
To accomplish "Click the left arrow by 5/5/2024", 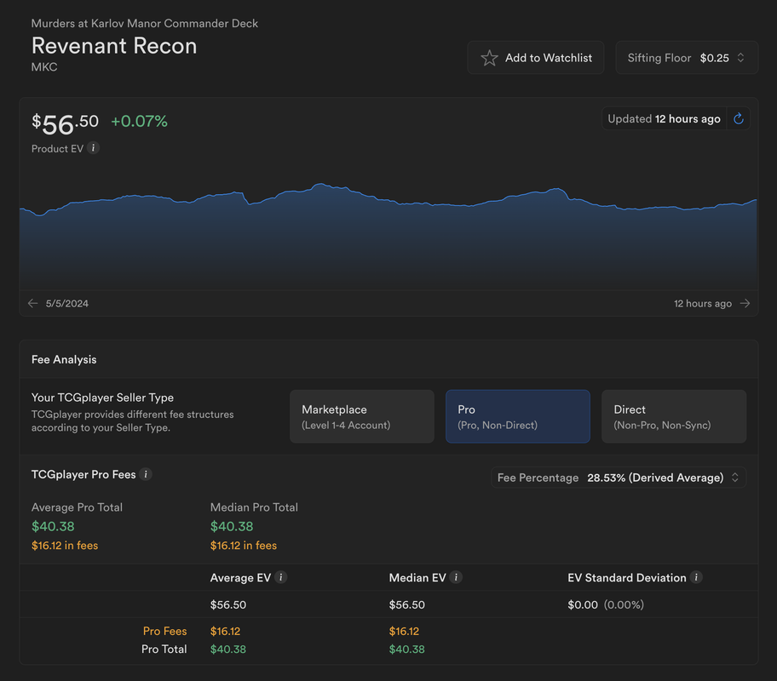I will pos(32,303).
